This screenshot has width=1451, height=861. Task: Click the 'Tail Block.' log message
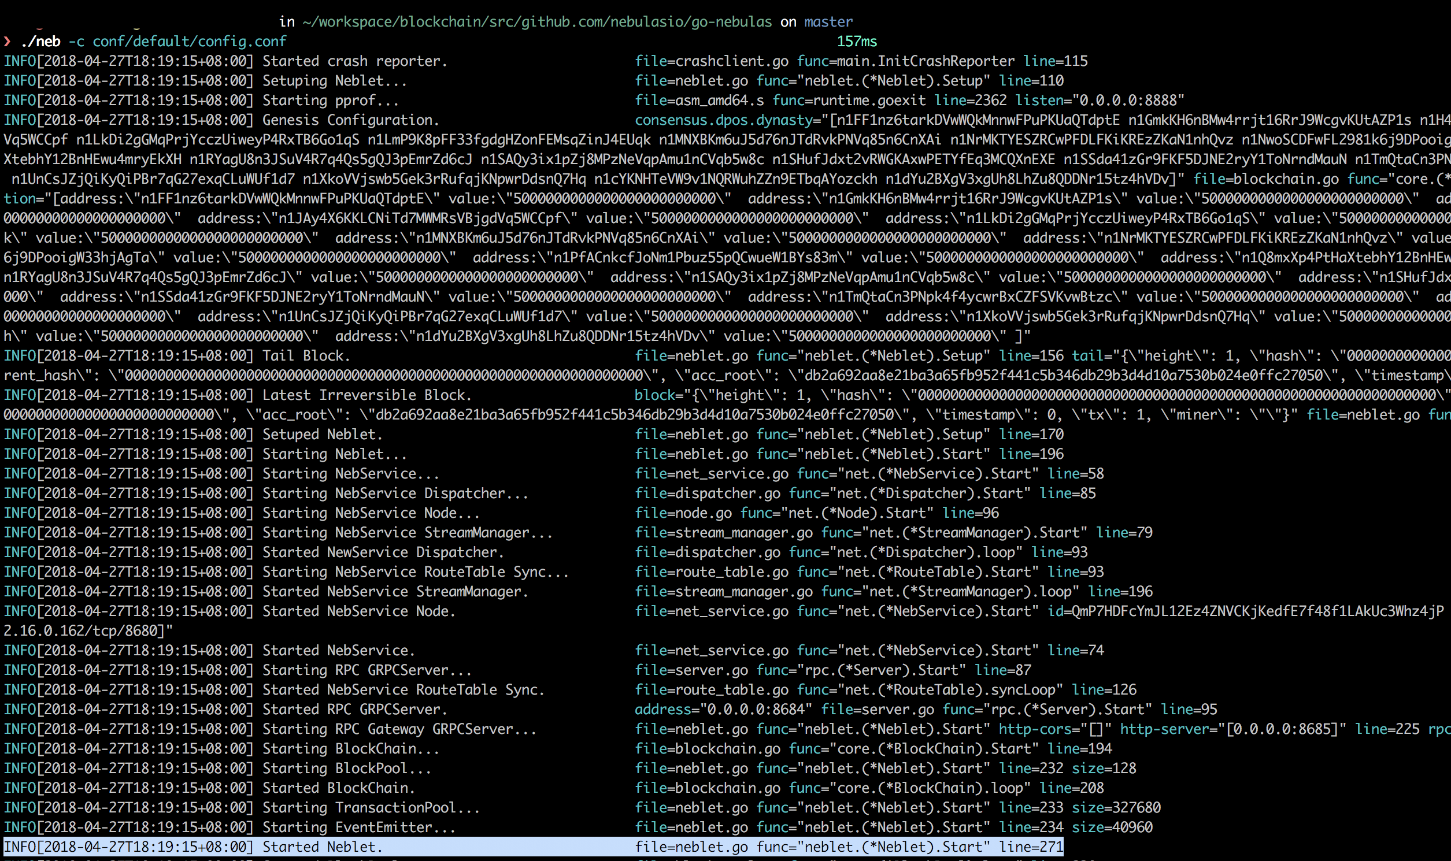306,355
